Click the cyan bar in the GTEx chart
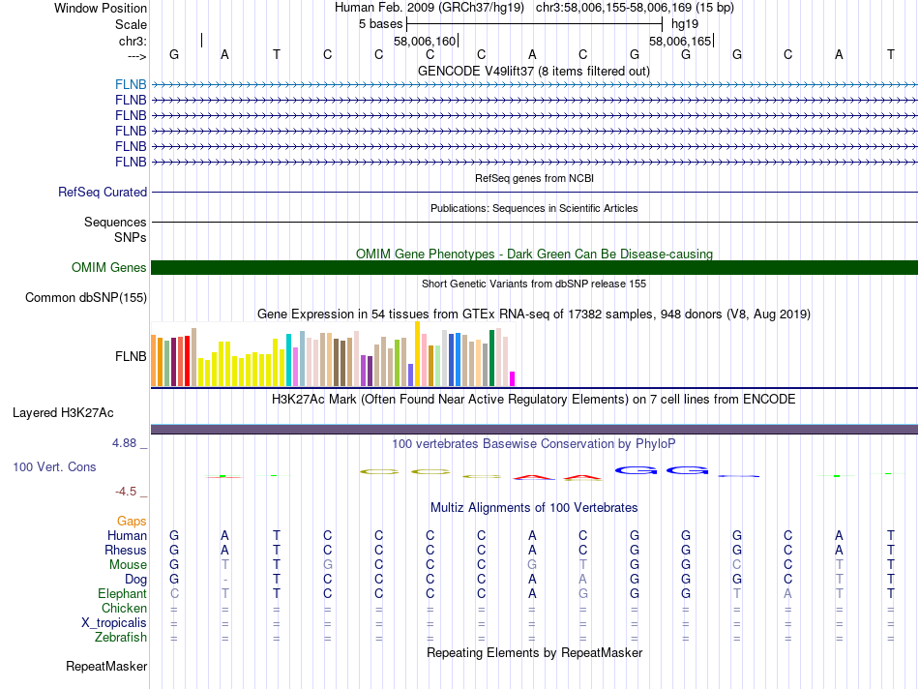 point(288,360)
